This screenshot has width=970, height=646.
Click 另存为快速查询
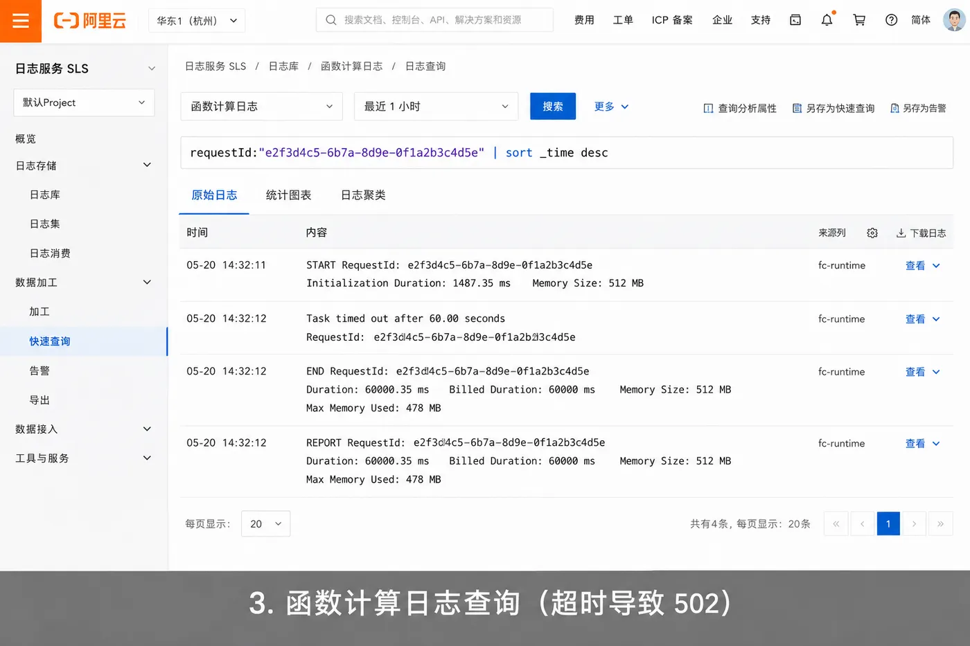point(834,108)
